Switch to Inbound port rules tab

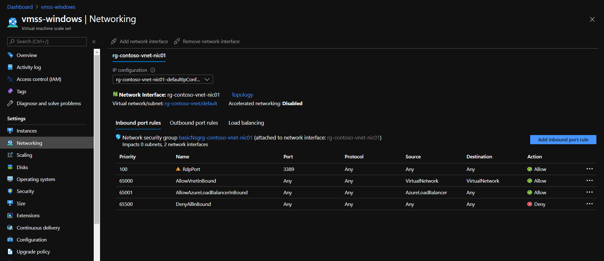[138, 123]
